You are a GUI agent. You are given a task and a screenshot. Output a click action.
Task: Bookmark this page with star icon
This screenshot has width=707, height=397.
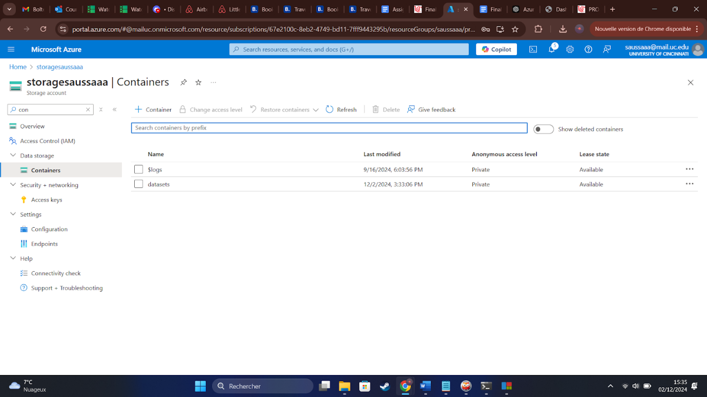(515, 29)
